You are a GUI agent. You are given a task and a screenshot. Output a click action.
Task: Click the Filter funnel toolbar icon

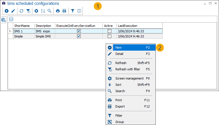click(x=73, y=11)
